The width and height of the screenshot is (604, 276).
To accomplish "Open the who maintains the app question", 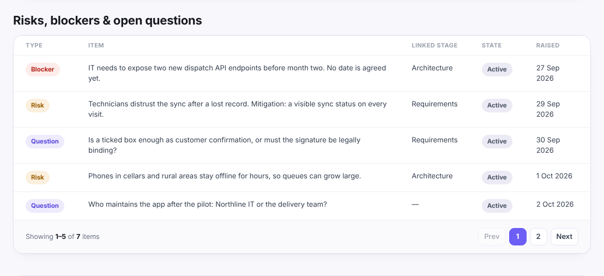I will [x=208, y=205].
